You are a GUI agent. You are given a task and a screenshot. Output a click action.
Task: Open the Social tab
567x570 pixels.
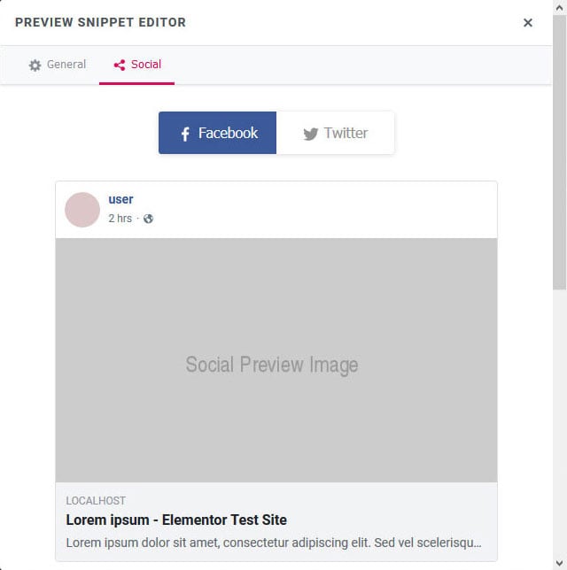pyautogui.click(x=137, y=65)
